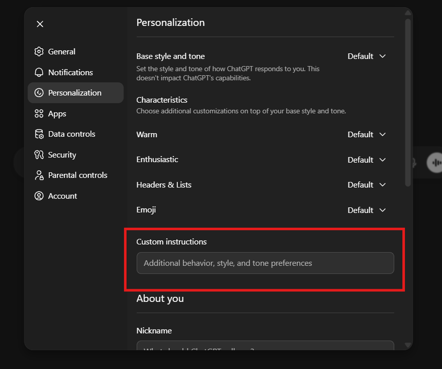Expand the Warm characteristic dropdown
The image size is (442, 369).
pyautogui.click(x=366, y=134)
